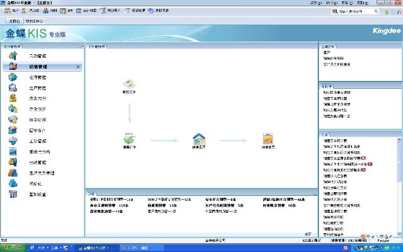Click first link in top-right basic data panel

(x=326, y=53)
